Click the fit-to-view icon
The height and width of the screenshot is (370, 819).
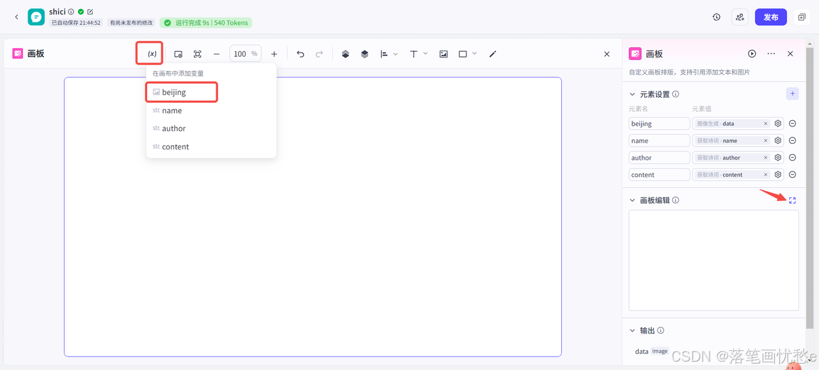pyautogui.click(x=198, y=54)
